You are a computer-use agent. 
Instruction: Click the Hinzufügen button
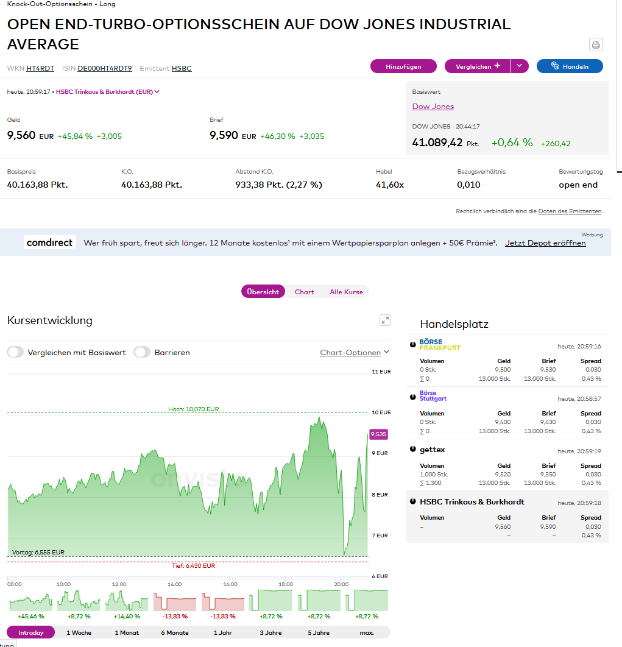click(x=403, y=66)
